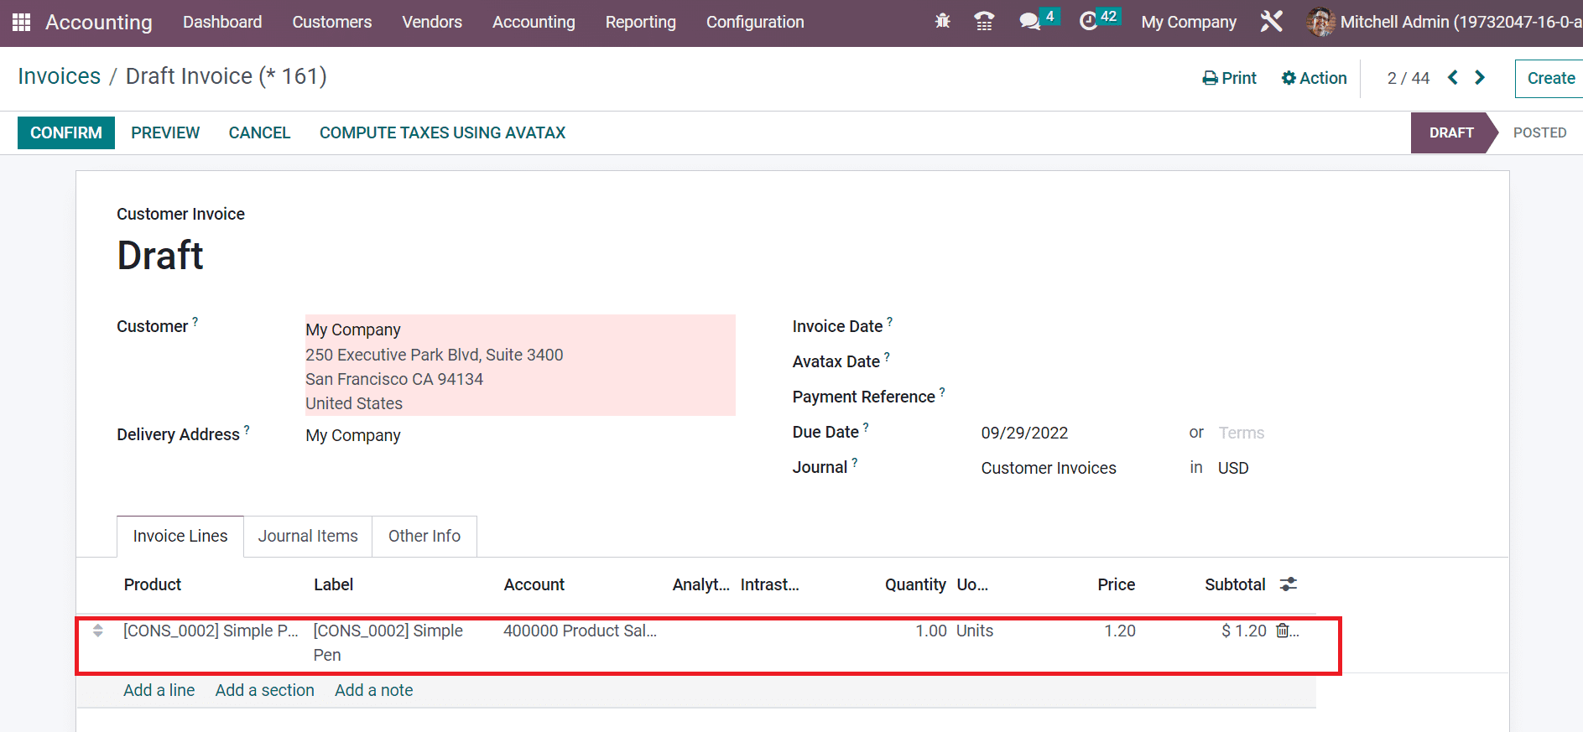Switch to Journal Items tab
The height and width of the screenshot is (732, 1583).
[308, 536]
